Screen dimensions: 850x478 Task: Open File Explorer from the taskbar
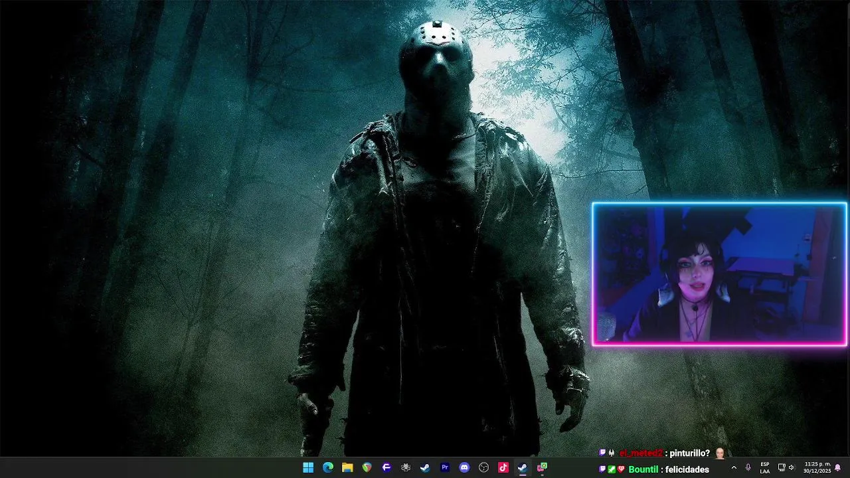tap(347, 467)
